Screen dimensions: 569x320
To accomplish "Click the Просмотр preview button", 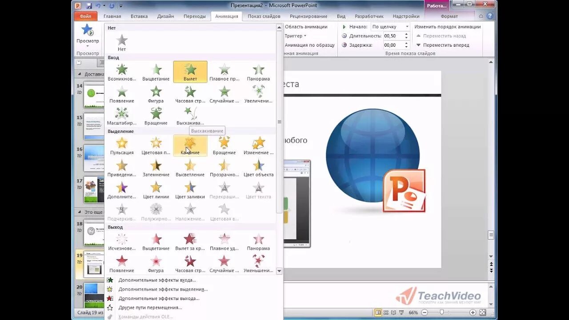I will (x=88, y=34).
